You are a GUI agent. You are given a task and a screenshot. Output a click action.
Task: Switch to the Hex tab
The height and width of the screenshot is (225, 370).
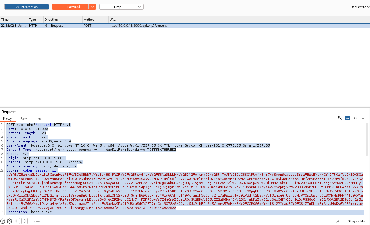point(39,118)
